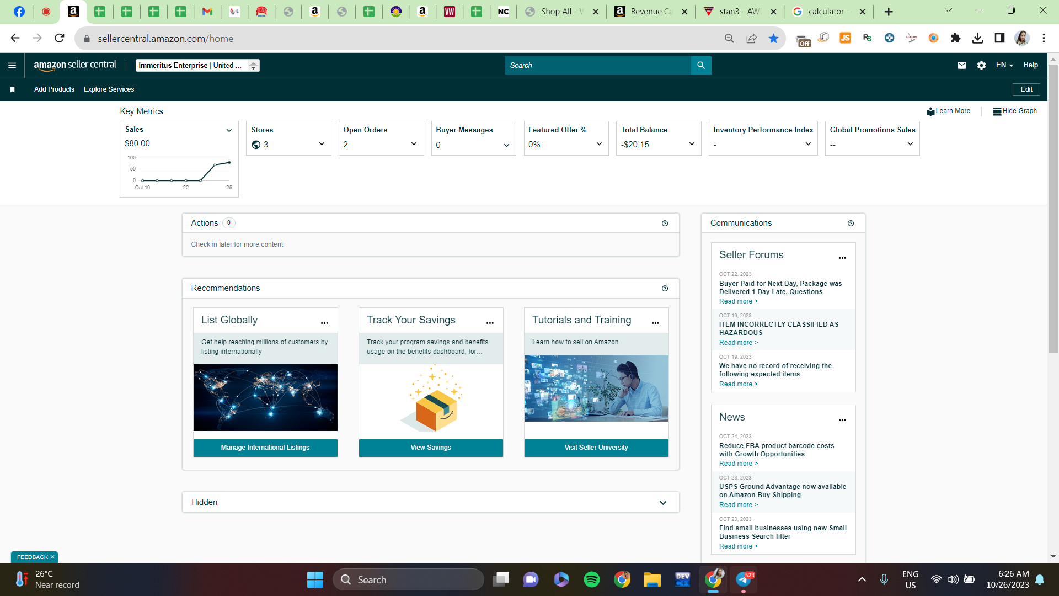Read more about FBA barcode costs
Screen dimensions: 1059x596
point(739,464)
